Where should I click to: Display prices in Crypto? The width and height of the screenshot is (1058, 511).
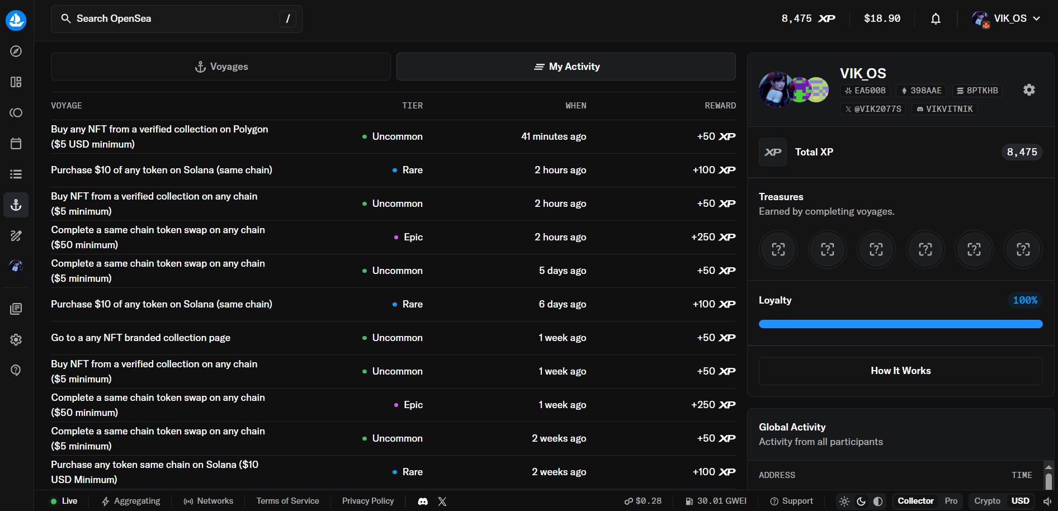click(987, 501)
